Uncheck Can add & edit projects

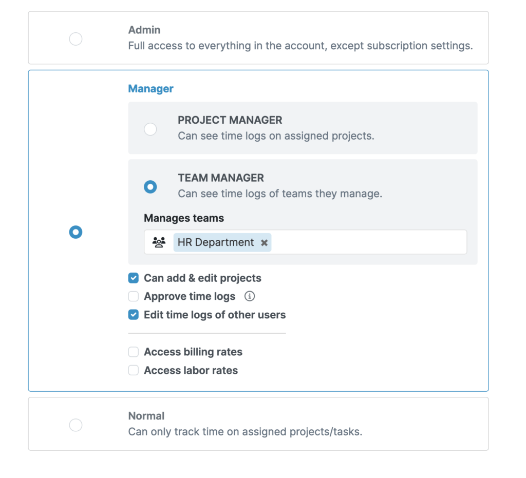point(134,278)
